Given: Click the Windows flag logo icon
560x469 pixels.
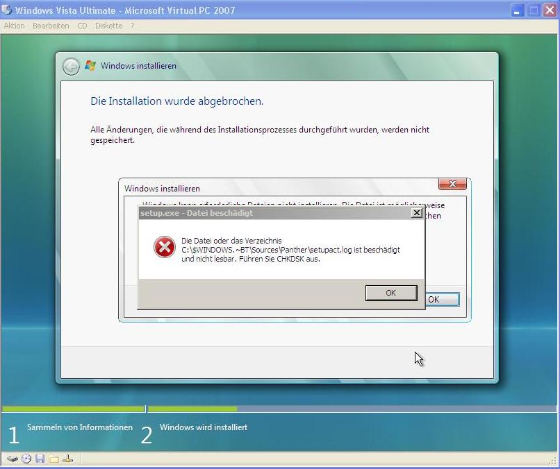Looking at the screenshot, I should pyautogui.click(x=90, y=66).
